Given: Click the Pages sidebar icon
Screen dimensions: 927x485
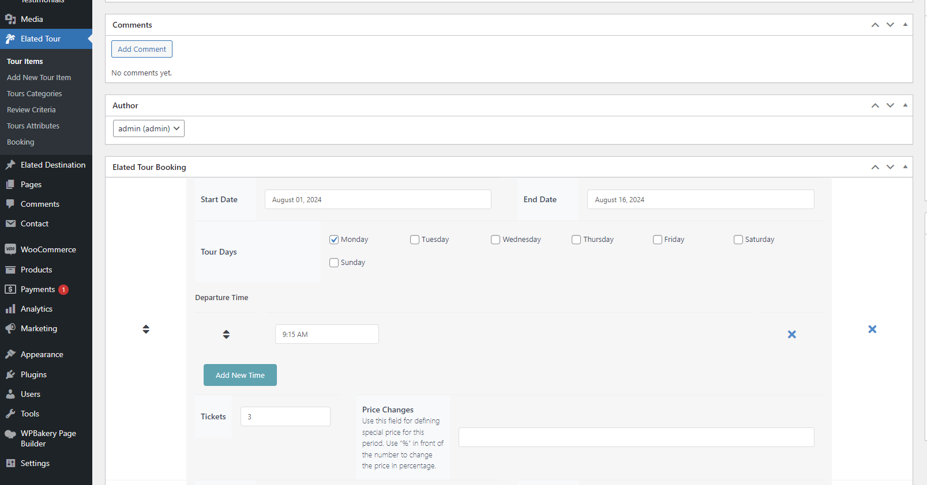Looking at the screenshot, I should (x=10, y=184).
